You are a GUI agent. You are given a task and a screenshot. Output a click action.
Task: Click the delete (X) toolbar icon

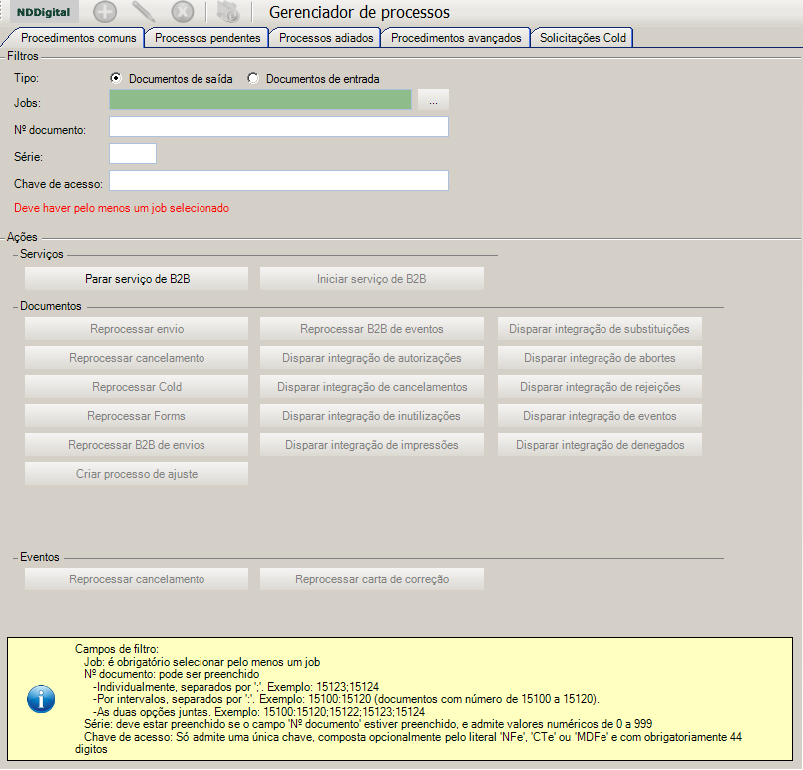pyautogui.click(x=182, y=12)
